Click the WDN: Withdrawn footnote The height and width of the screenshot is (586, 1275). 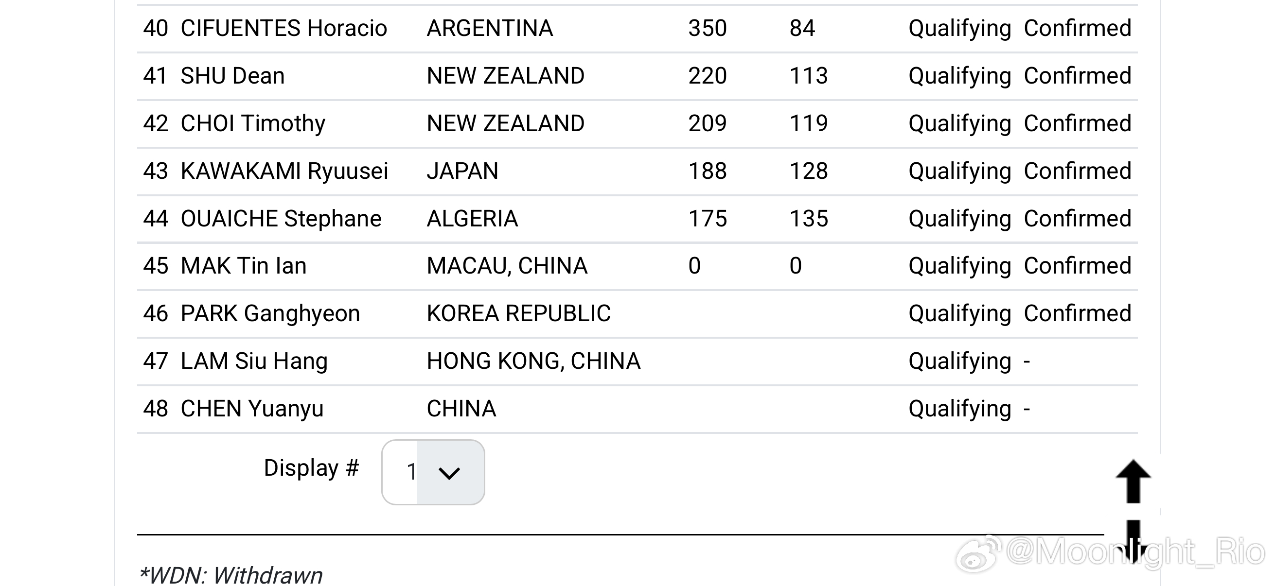(230, 575)
